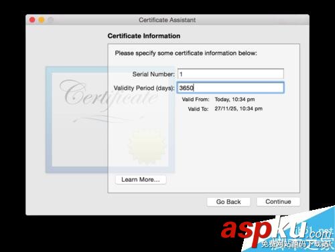This screenshot has height=252, width=335.
Task: Click the 'Today, 10:34 pm' value
Action: pos(234,100)
